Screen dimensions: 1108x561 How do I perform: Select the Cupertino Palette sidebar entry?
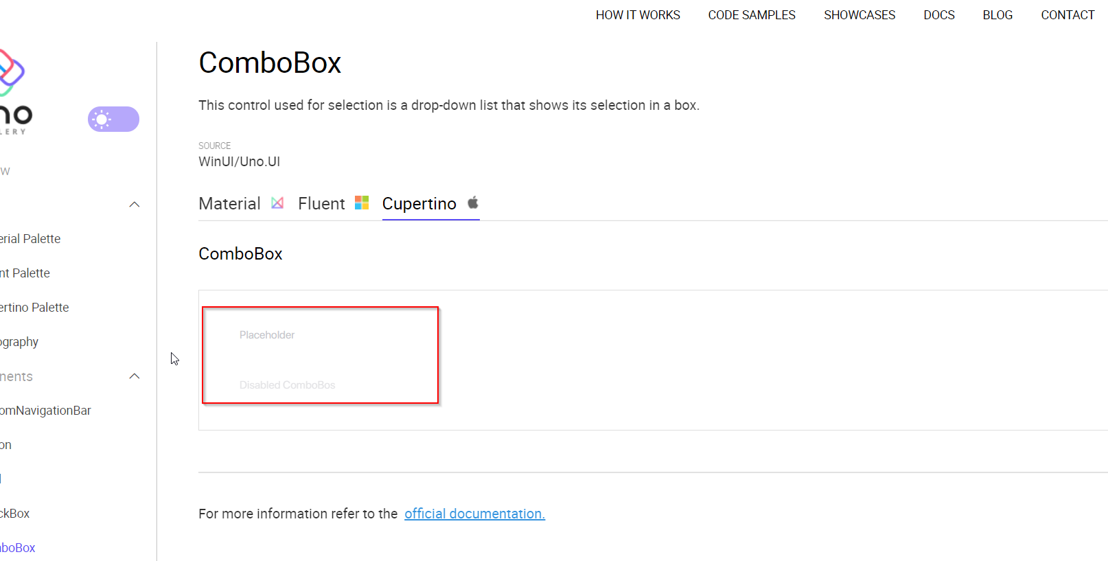pyautogui.click(x=34, y=307)
